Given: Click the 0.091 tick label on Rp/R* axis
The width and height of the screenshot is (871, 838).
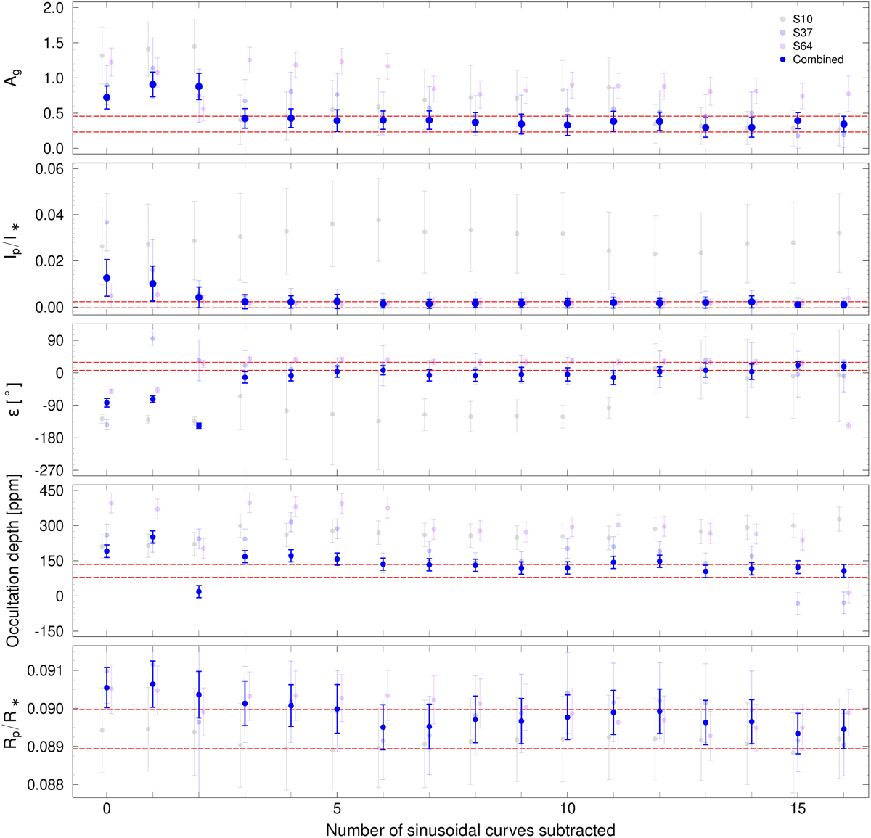Looking at the screenshot, I should (x=46, y=670).
